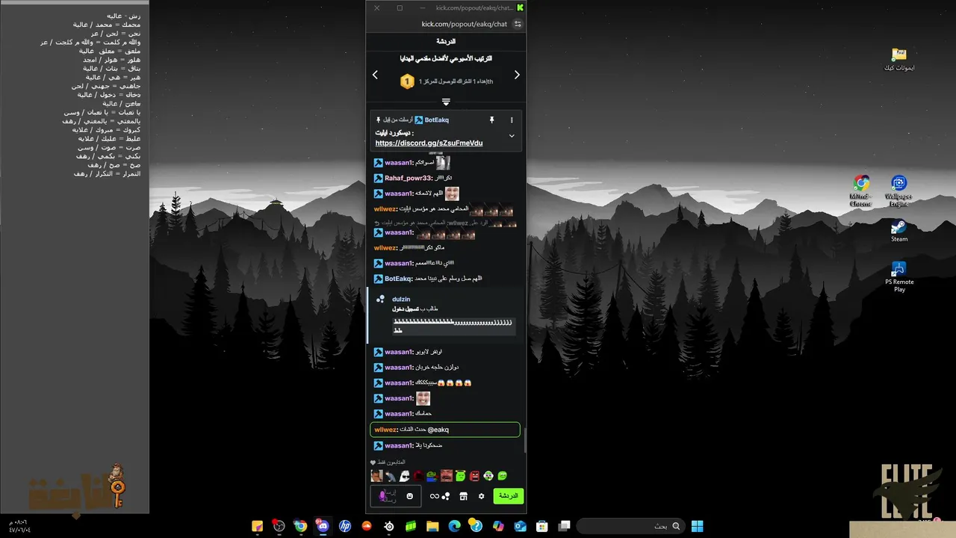The image size is (956, 538).
Task: Click the kick.com popout chat address
Action: 464,24
